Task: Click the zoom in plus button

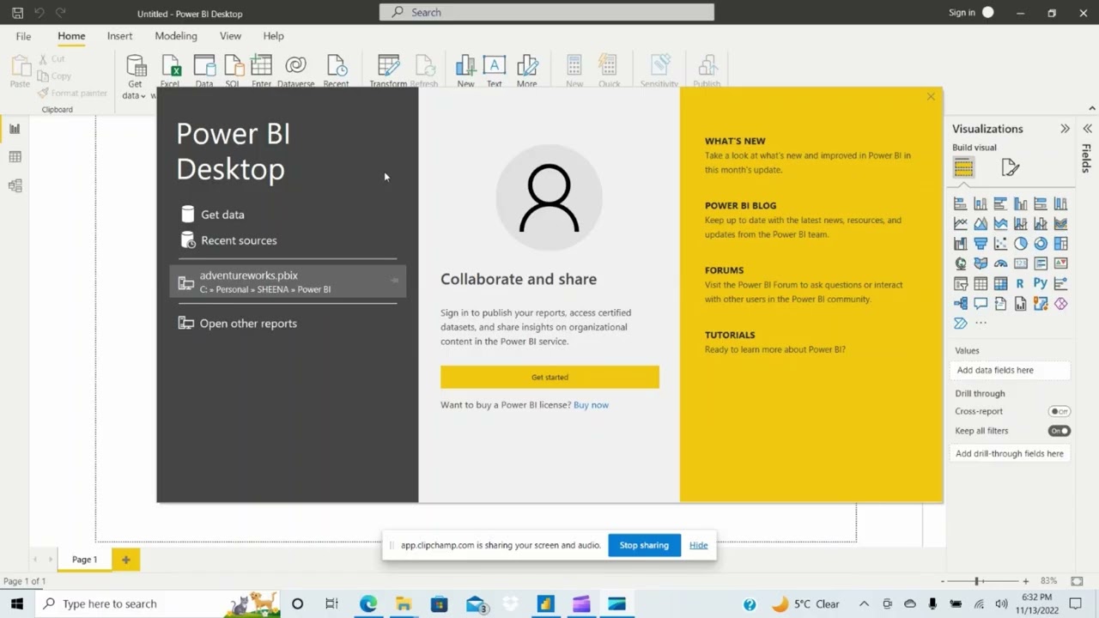Action: 1025,581
